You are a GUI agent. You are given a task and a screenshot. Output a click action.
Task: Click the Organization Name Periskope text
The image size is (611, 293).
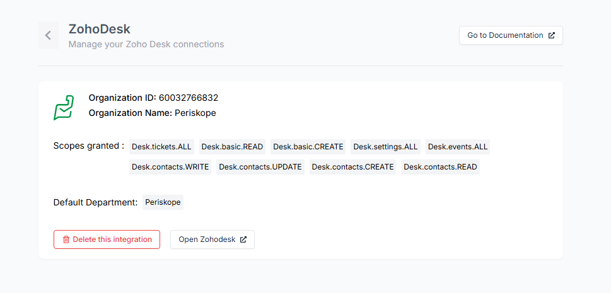coord(153,113)
